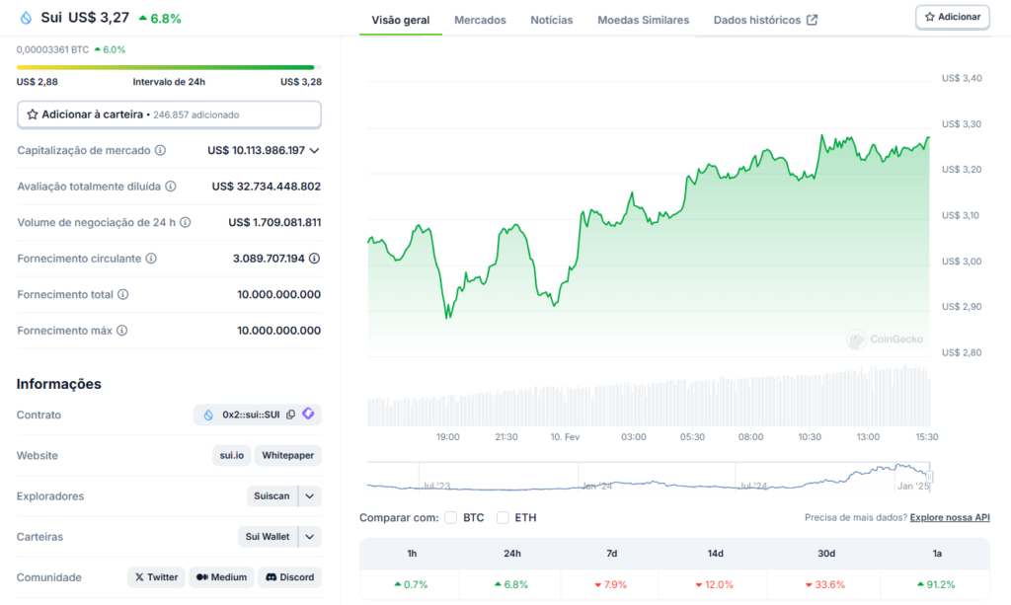Image resolution: width=1011 pixels, height=605 pixels.
Task: Click the 24h column header
Action: tap(512, 554)
